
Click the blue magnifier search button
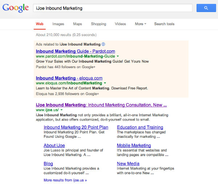click(206, 8)
